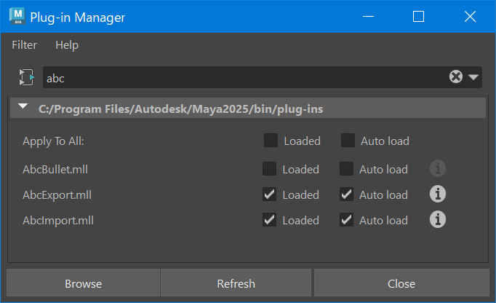Click the Apply To All label
The height and width of the screenshot is (303, 496).
click(53, 141)
